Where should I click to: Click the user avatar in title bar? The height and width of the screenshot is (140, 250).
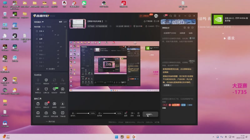pyautogui.click(x=156, y=16)
